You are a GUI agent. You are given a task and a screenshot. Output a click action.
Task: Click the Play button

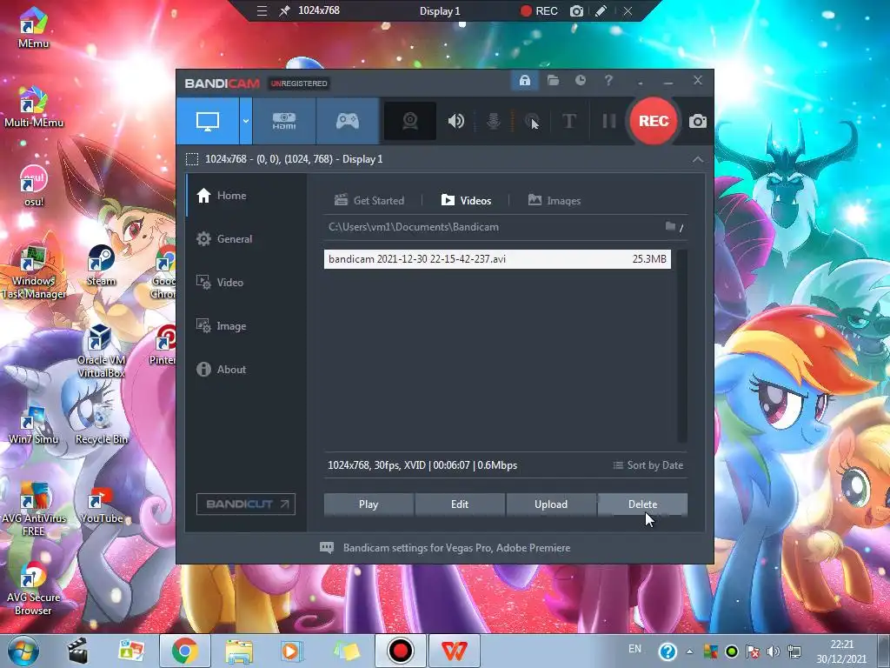pyautogui.click(x=369, y=504)
